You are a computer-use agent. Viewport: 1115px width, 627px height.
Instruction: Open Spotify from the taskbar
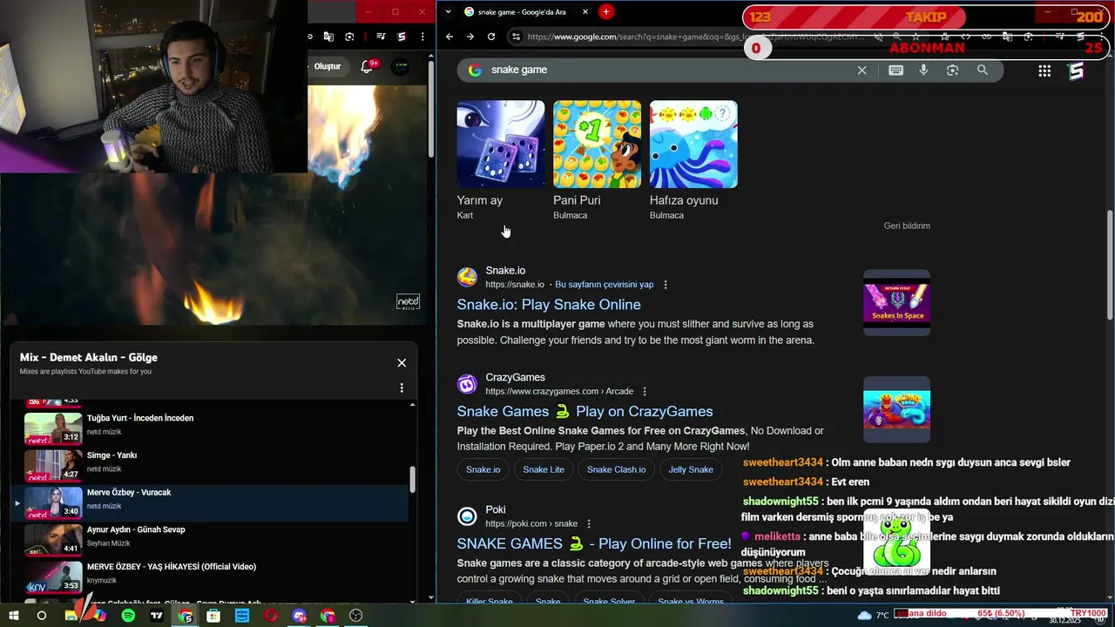point(128,616)
